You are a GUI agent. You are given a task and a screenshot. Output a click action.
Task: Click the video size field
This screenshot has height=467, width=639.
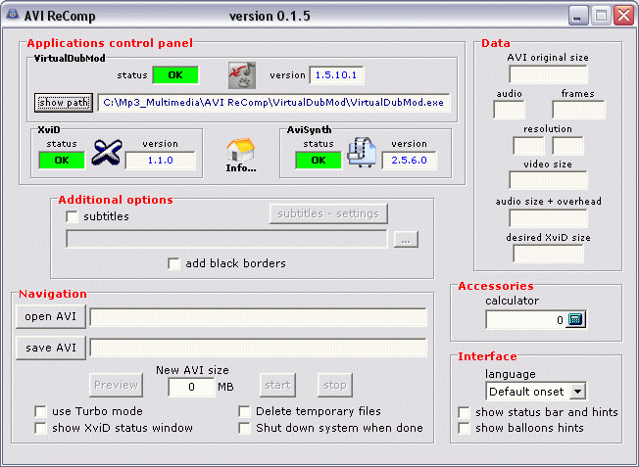pyautogui.click(x=548, y=180)
